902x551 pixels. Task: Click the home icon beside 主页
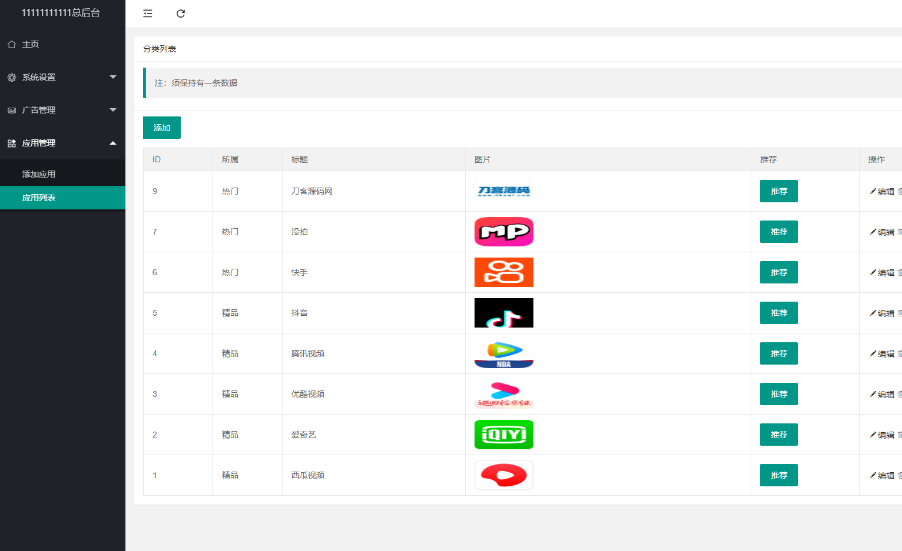12,44
